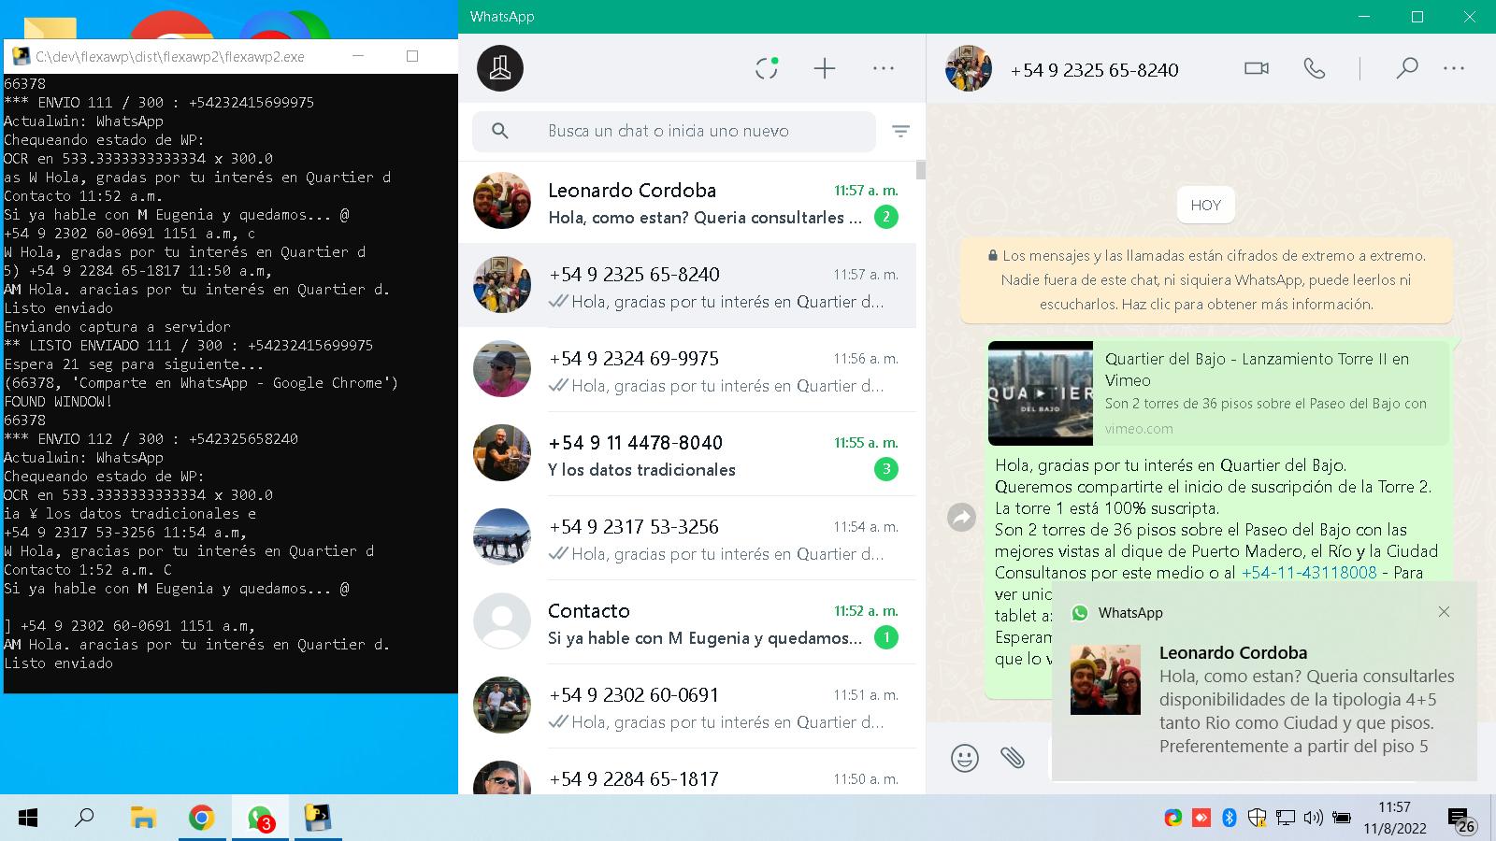Start a voice call in the open chat
The height and width of the screenshot is (841, 1496).
point(1315,68)
